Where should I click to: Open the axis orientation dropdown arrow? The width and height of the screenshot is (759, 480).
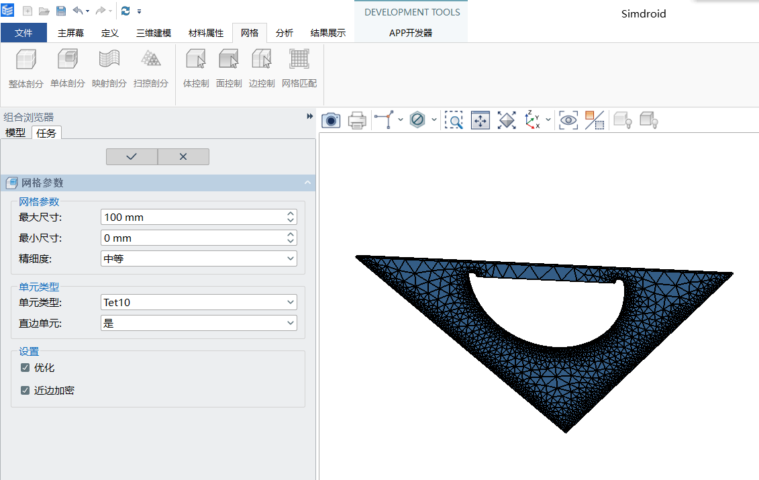point(548,119)
